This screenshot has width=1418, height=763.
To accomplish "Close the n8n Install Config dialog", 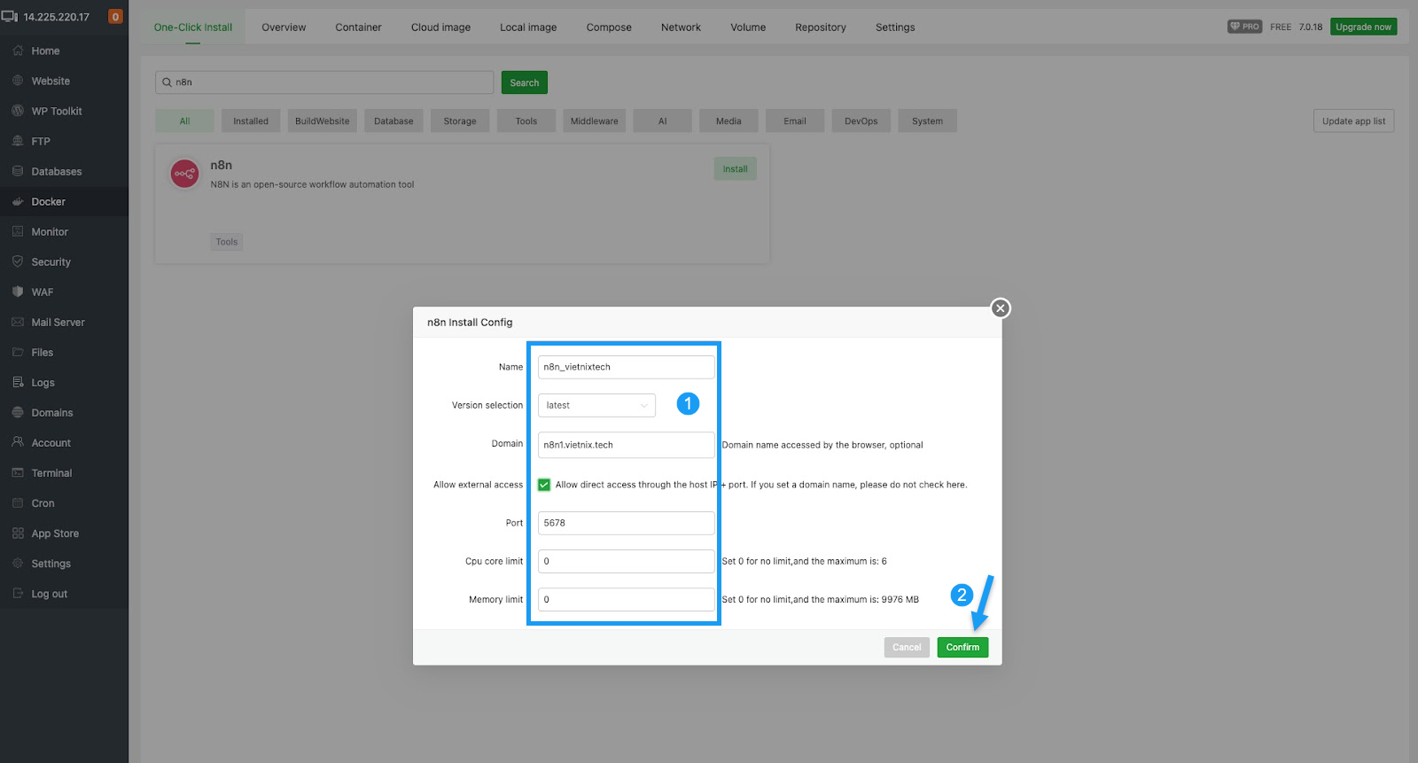I will pos(1001,308).
